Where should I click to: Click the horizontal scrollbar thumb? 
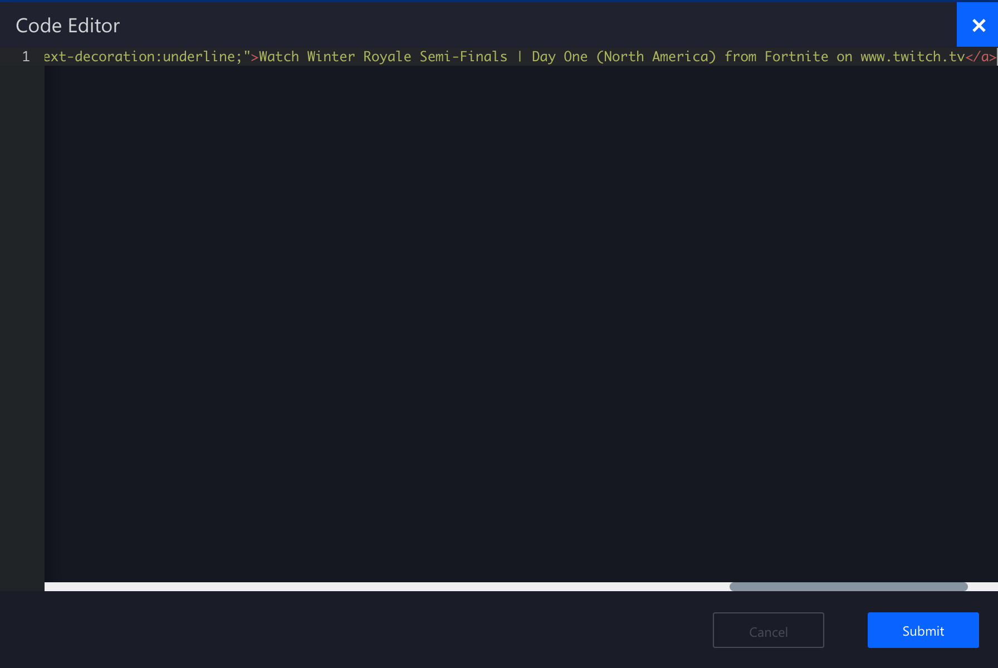[848, 587]
